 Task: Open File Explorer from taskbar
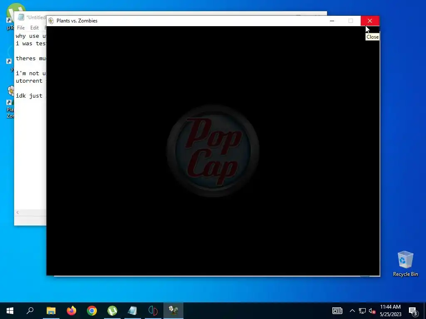coord(51,311)
